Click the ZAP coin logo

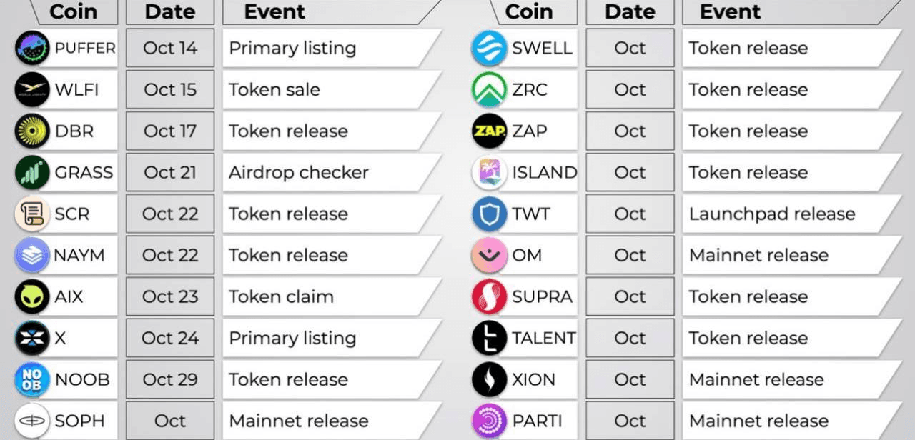[x=490, y=131]
